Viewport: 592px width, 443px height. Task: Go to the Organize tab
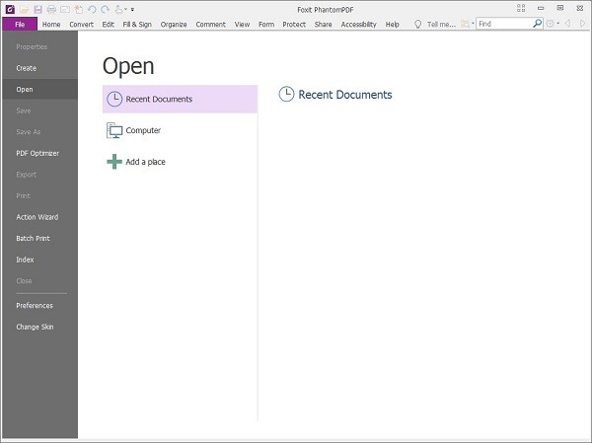(x=174, y=24)
